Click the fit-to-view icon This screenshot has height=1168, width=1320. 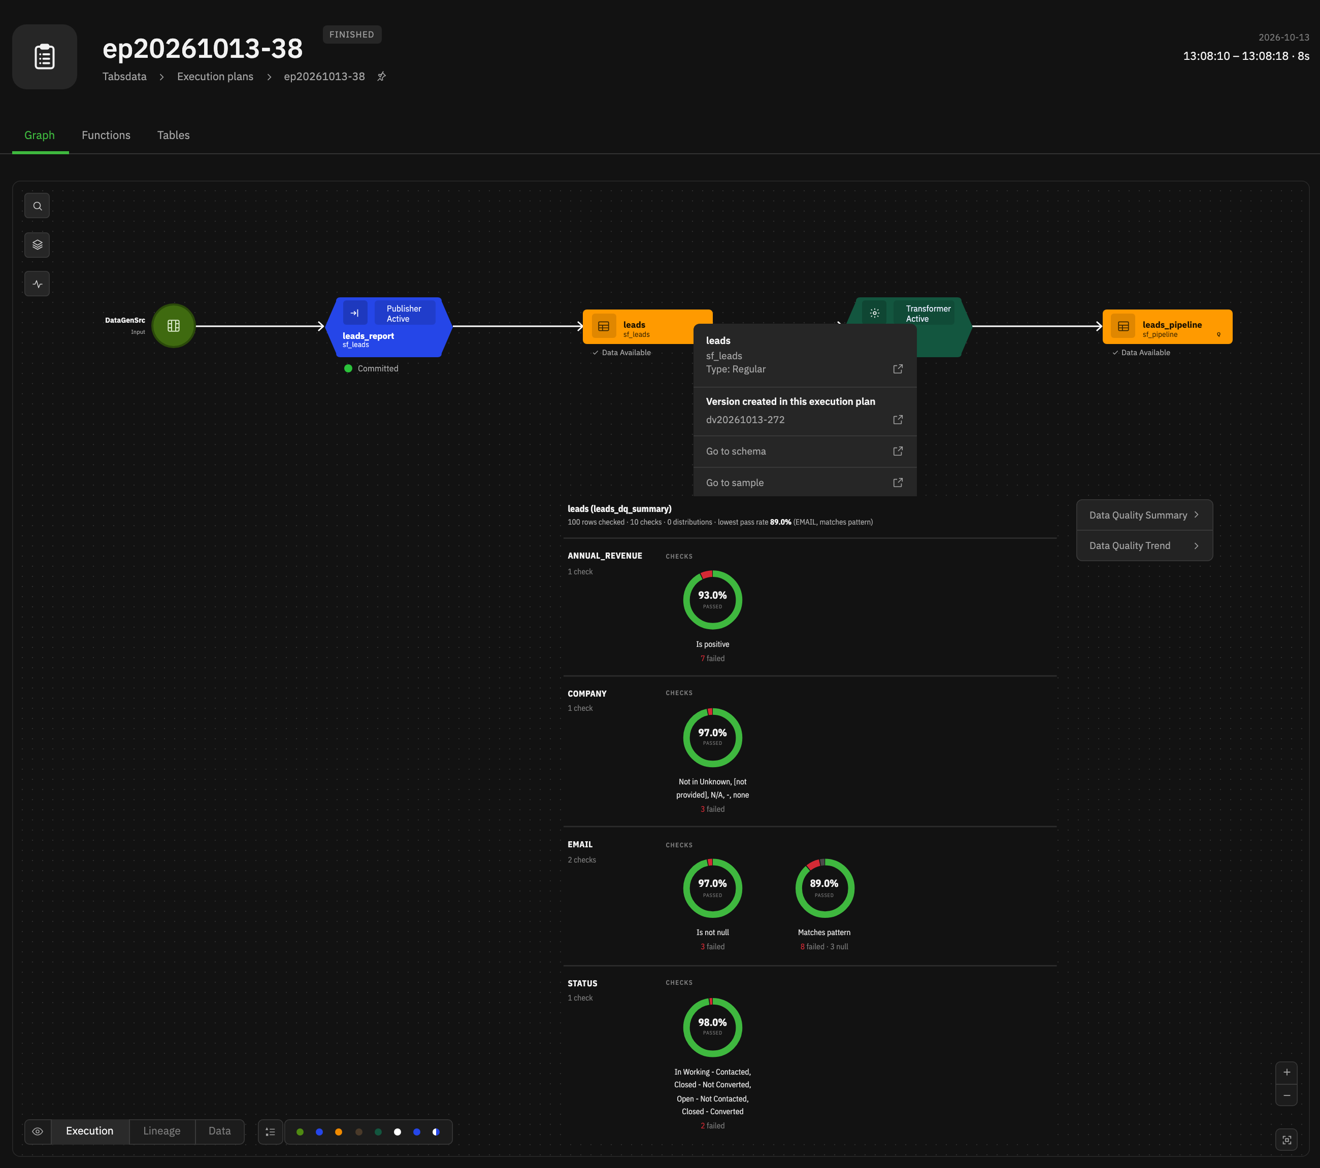tap(1286, 1140)
